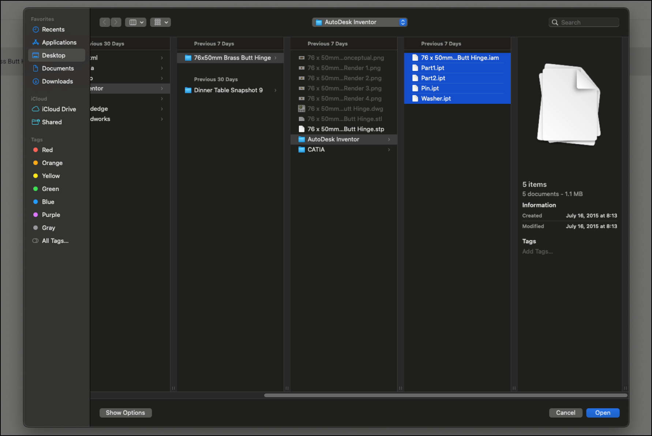Click the forward navigation arrow
The width and height of the screenshot is (652, 436).
pyautogui.click(x=116, y=22)
